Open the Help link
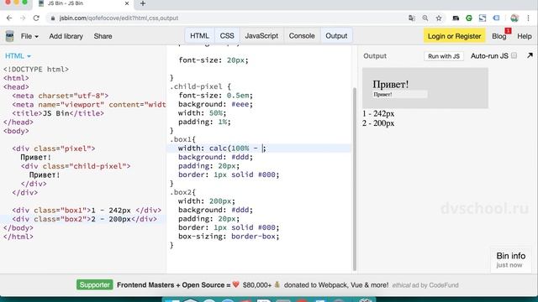The width and height of the screenshot is (538, 302). pyautogui.click(x=525, y=36)
